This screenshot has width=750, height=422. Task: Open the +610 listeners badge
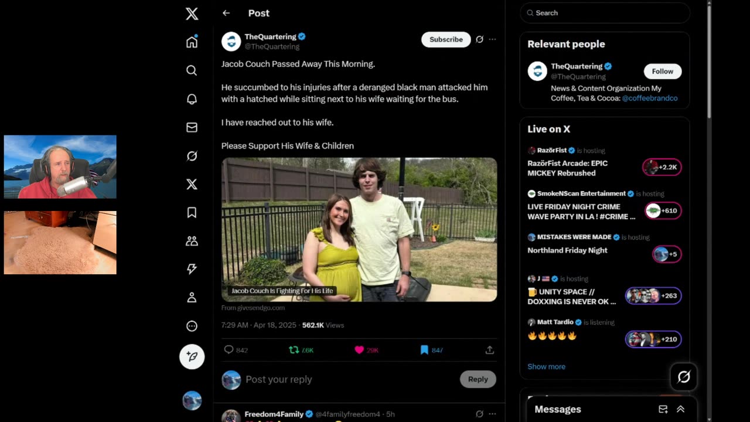pyautogui.click(x=663, y=210)
